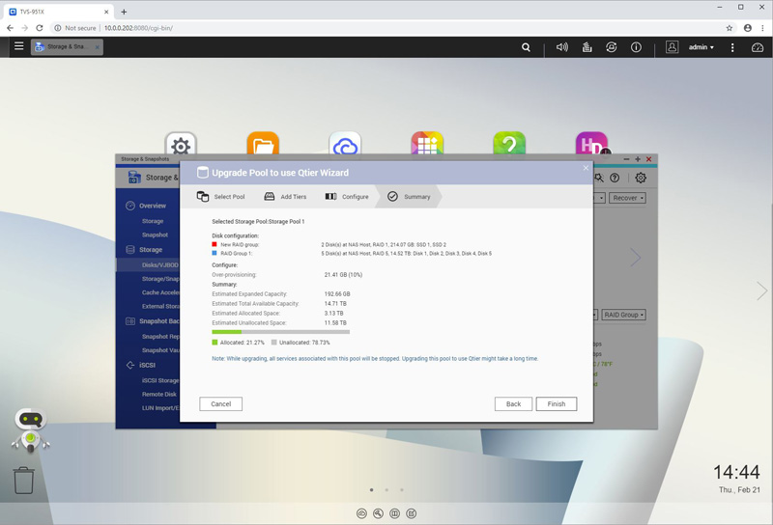Open the volume control speaker icon
Image resolution: width=773 pixels, height=525 pixels.
pos(561,47)
